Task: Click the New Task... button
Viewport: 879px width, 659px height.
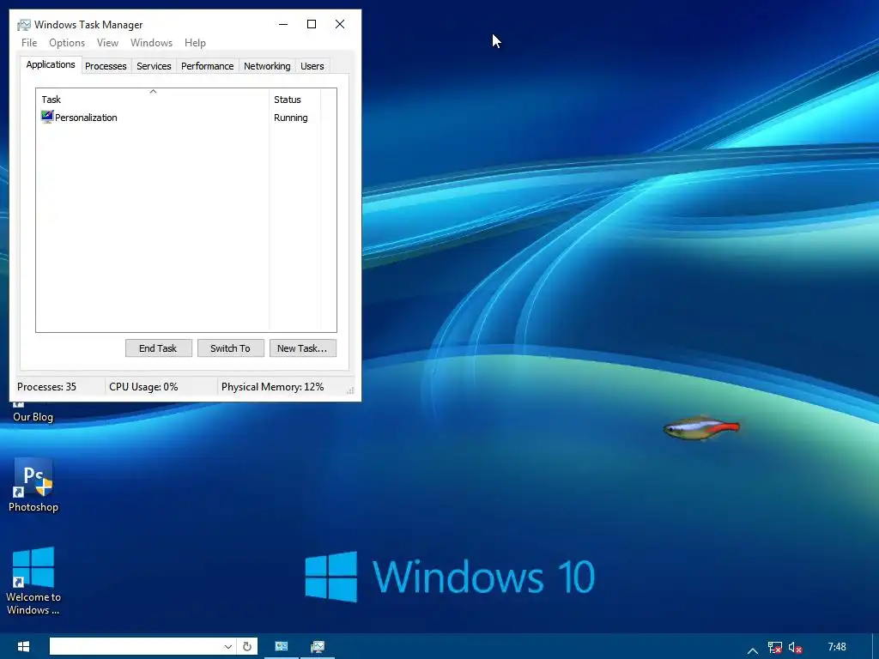Action: tap(303, 348)
